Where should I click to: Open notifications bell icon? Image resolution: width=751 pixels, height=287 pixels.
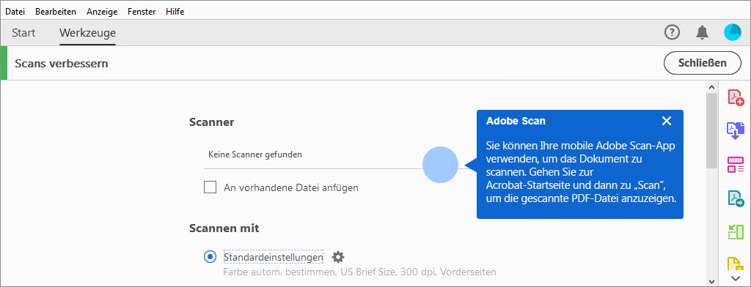pos(702,32)
